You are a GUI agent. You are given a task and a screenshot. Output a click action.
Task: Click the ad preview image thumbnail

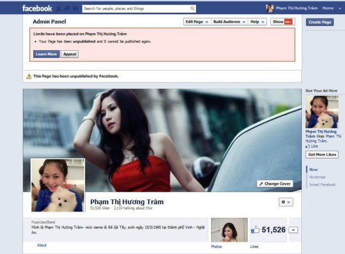(321, 112)
